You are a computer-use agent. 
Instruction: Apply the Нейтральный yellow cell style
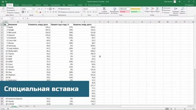click(x=136, y=9)
